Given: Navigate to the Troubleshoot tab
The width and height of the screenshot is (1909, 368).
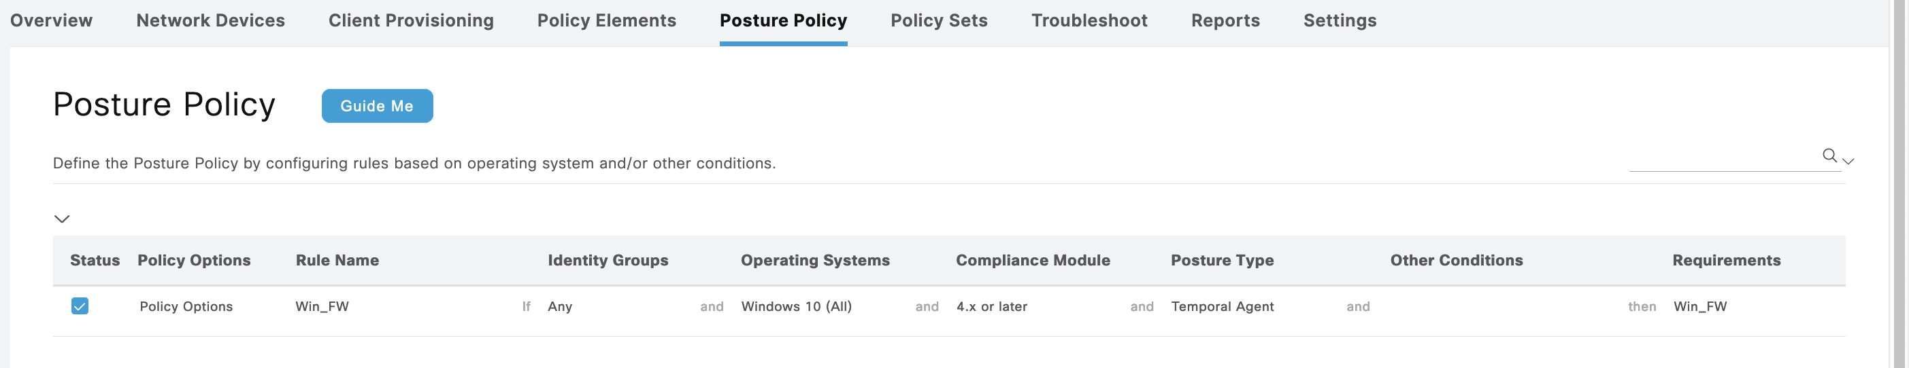Looking at the screenshot, I should [1089, 20].
